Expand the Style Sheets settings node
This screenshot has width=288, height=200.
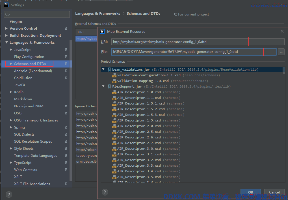click(11, 148)
